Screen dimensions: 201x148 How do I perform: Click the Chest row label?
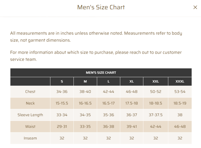(x=30, y=92)
